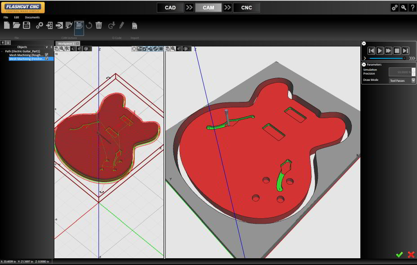Switch to the CNC tab

(247, 8)
